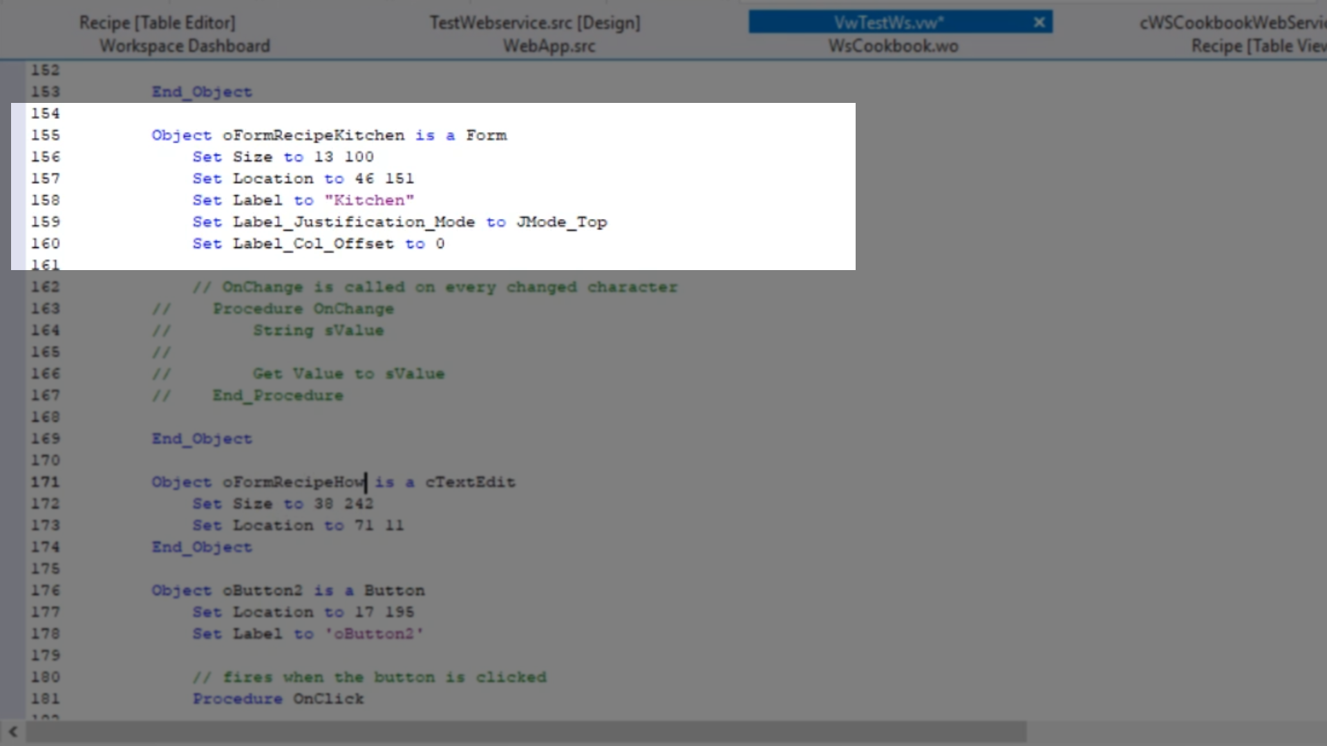Screen dimensions: 1327x746
Task: Open cWSCookbookWebService tab at right
Action: [x=1232, y=23]
